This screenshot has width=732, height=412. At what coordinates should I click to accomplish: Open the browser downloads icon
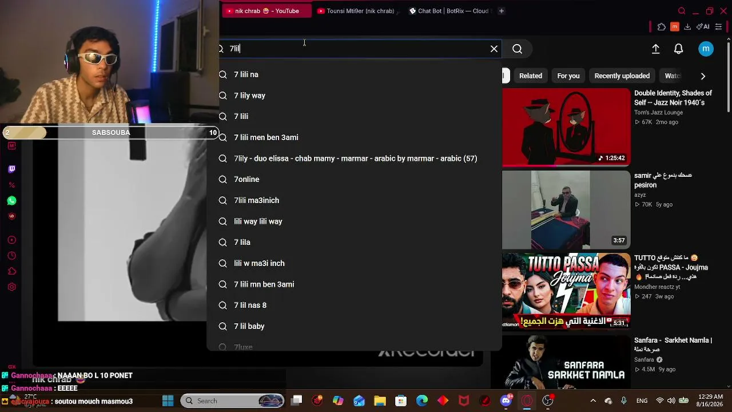pos(687,27)
